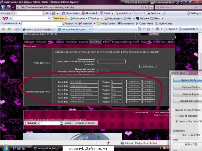This screenshot has width=202, height=151.
Task: Open the Permisiuni admin menu item
Action: (x=71, y=42)
